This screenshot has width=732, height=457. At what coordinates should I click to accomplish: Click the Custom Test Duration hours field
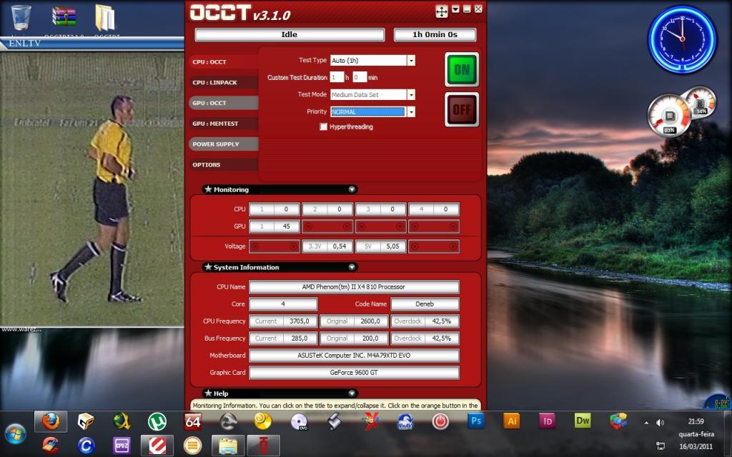337,77
